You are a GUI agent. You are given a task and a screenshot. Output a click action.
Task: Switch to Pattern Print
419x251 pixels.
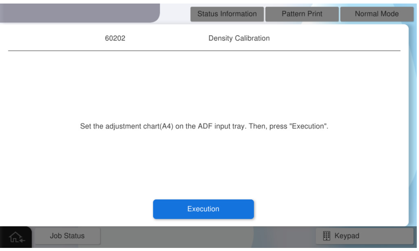[x=302, y=14]
